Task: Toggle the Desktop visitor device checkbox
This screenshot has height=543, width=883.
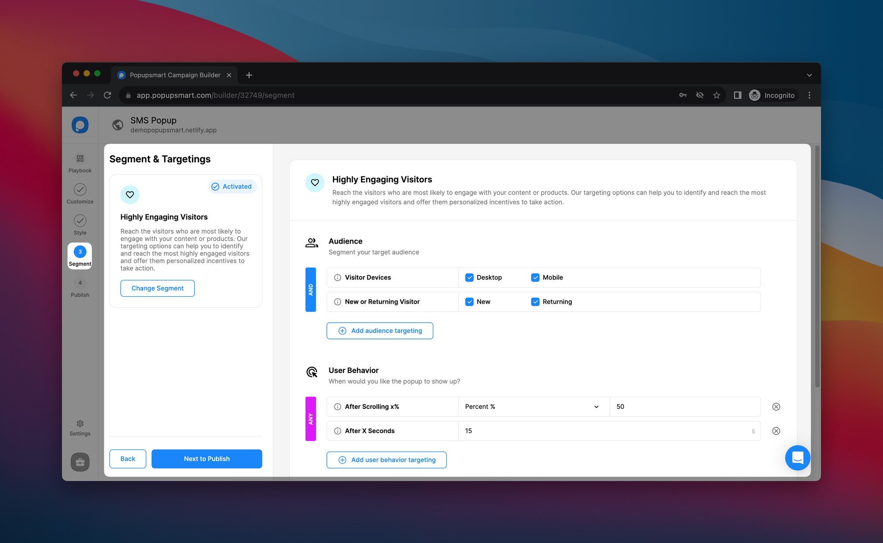Action: [469, 277]
